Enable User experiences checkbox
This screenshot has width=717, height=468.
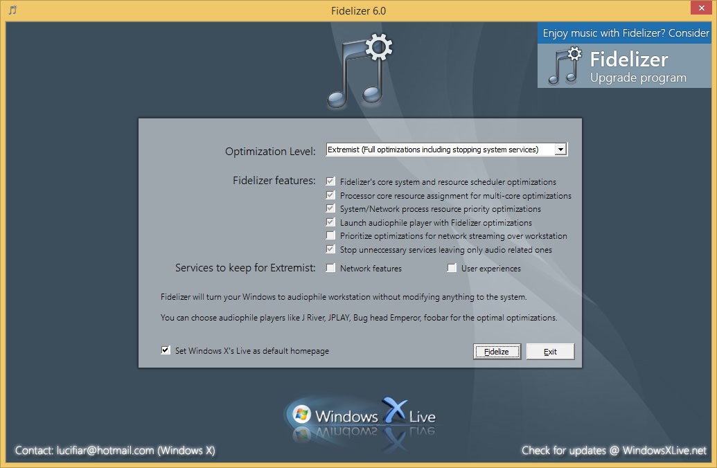click(x=451, y=268)
